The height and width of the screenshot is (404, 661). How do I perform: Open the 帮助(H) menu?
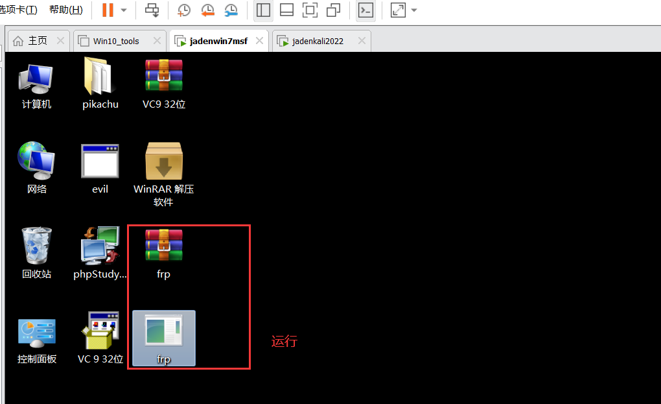point(65,10)
